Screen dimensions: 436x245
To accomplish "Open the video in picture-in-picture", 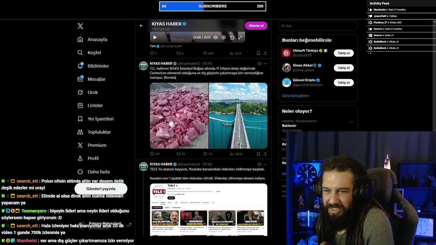I will 232,37.
